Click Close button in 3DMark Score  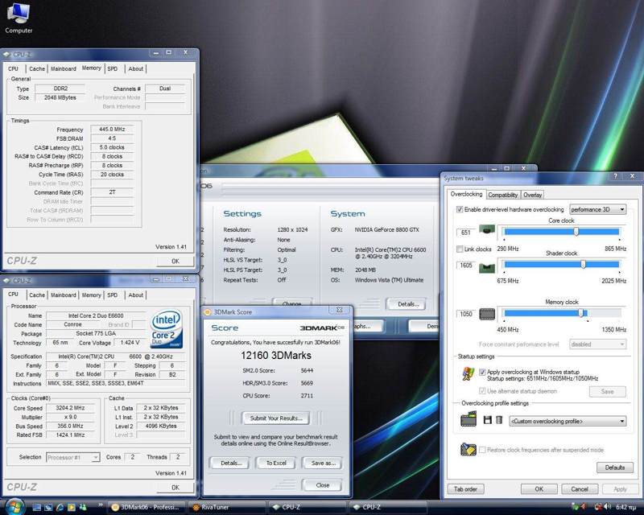[x=322, y=485]
